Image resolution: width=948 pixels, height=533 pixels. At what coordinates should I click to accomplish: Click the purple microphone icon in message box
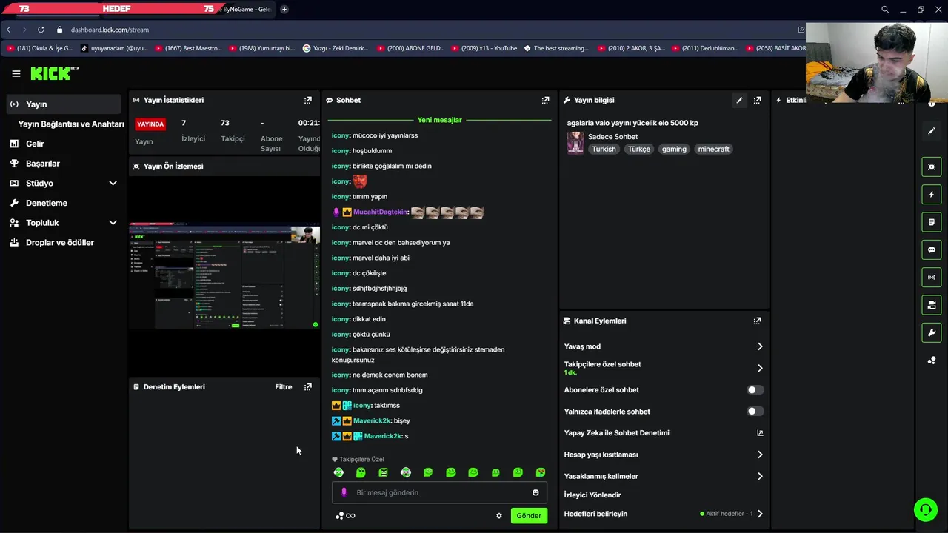(x=344, y=492)
